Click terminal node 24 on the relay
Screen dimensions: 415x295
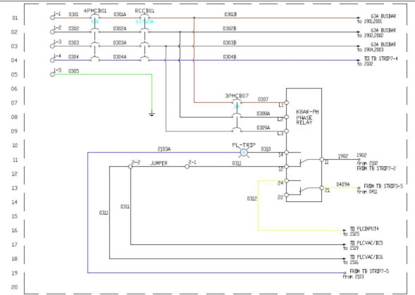(286, 181)
